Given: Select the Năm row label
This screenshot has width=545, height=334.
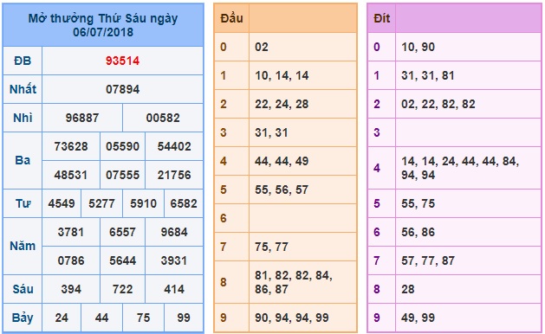Looking at the screenshot, I should (23, 246).
